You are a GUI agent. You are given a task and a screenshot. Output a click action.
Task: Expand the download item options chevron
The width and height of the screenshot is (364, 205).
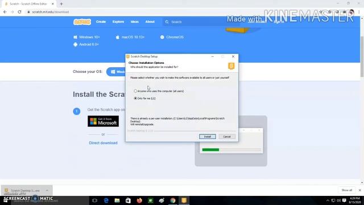tap(47, 190)
